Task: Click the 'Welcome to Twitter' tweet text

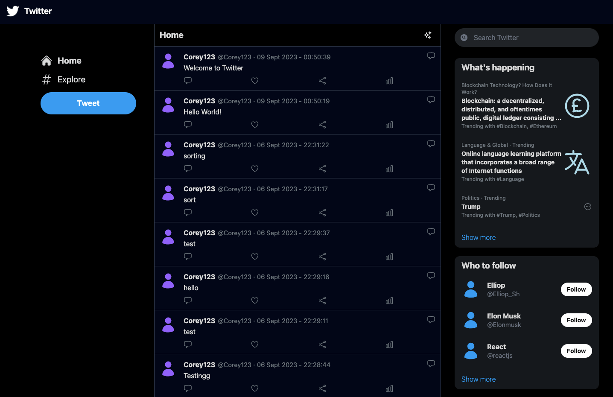Action: 213,68
